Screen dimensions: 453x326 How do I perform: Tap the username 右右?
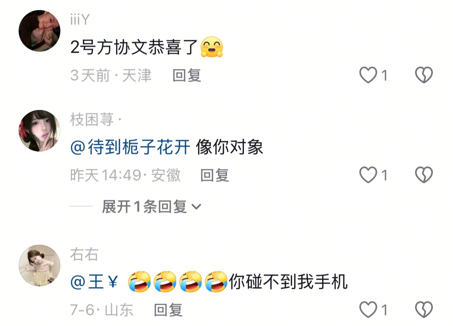click(84, 254)
